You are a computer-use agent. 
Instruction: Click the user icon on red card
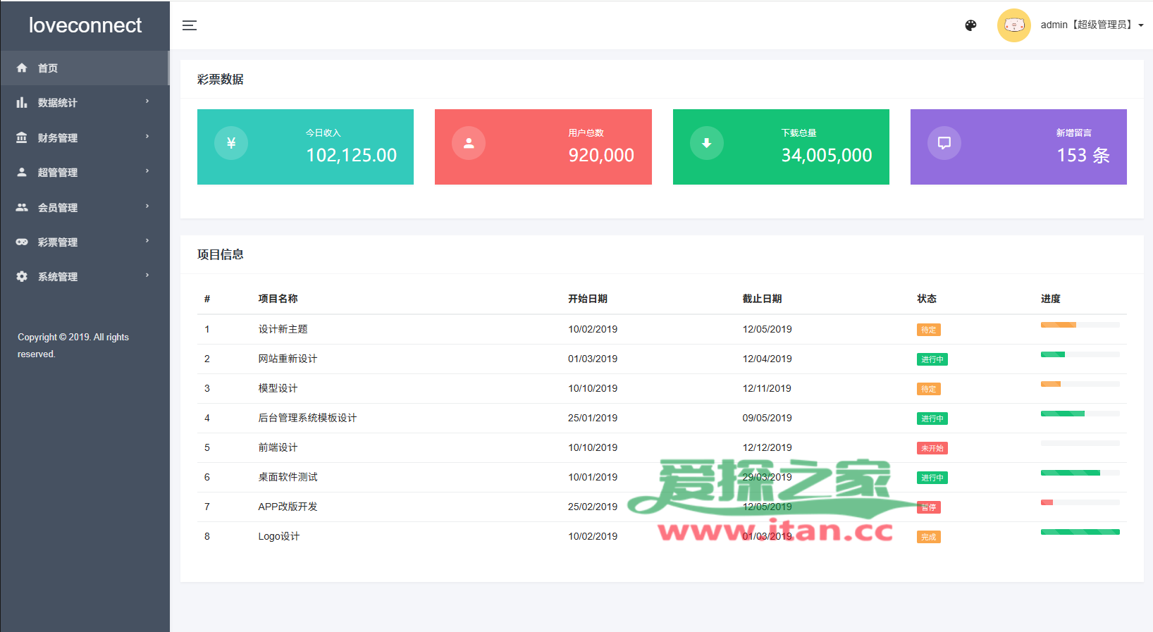click(469, 143)
